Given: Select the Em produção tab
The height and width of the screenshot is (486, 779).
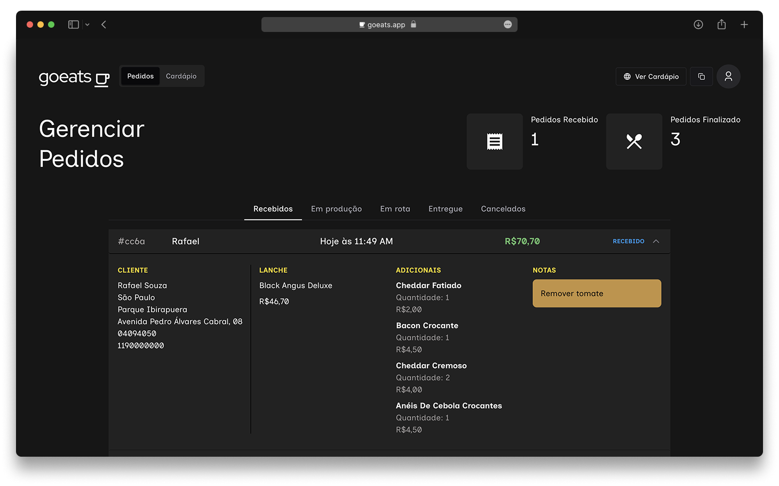Looking at the screenshot, I should [337, 209].
